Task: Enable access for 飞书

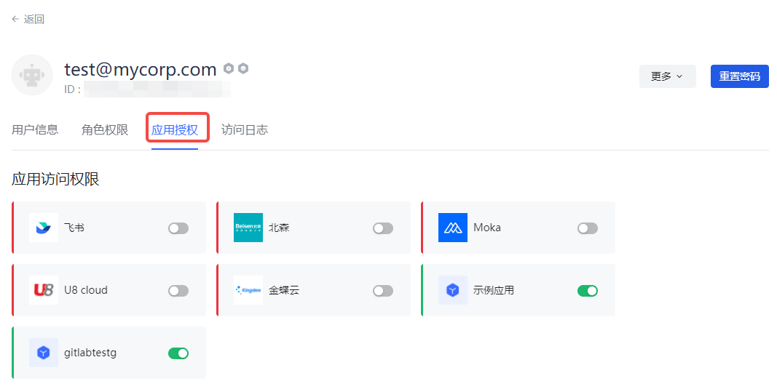Action: coord(178,228)
